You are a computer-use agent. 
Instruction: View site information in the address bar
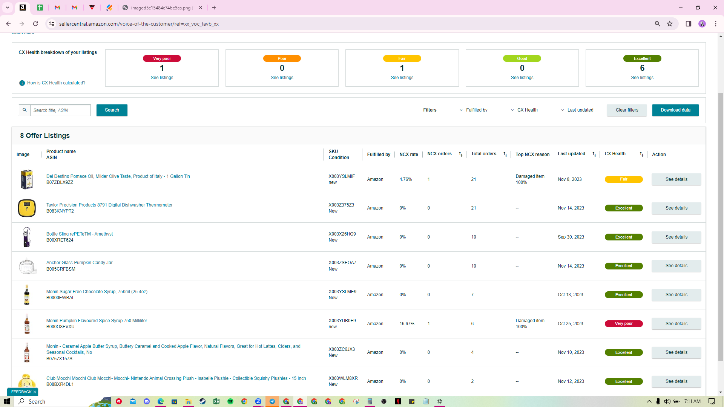click(52, 24)
